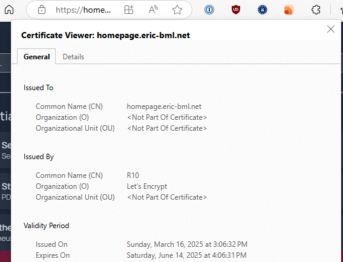Viewport: 343px width, 262px height.
Task: Click the Let's Encrypt organization value
Action: click(x=147, y=186)
